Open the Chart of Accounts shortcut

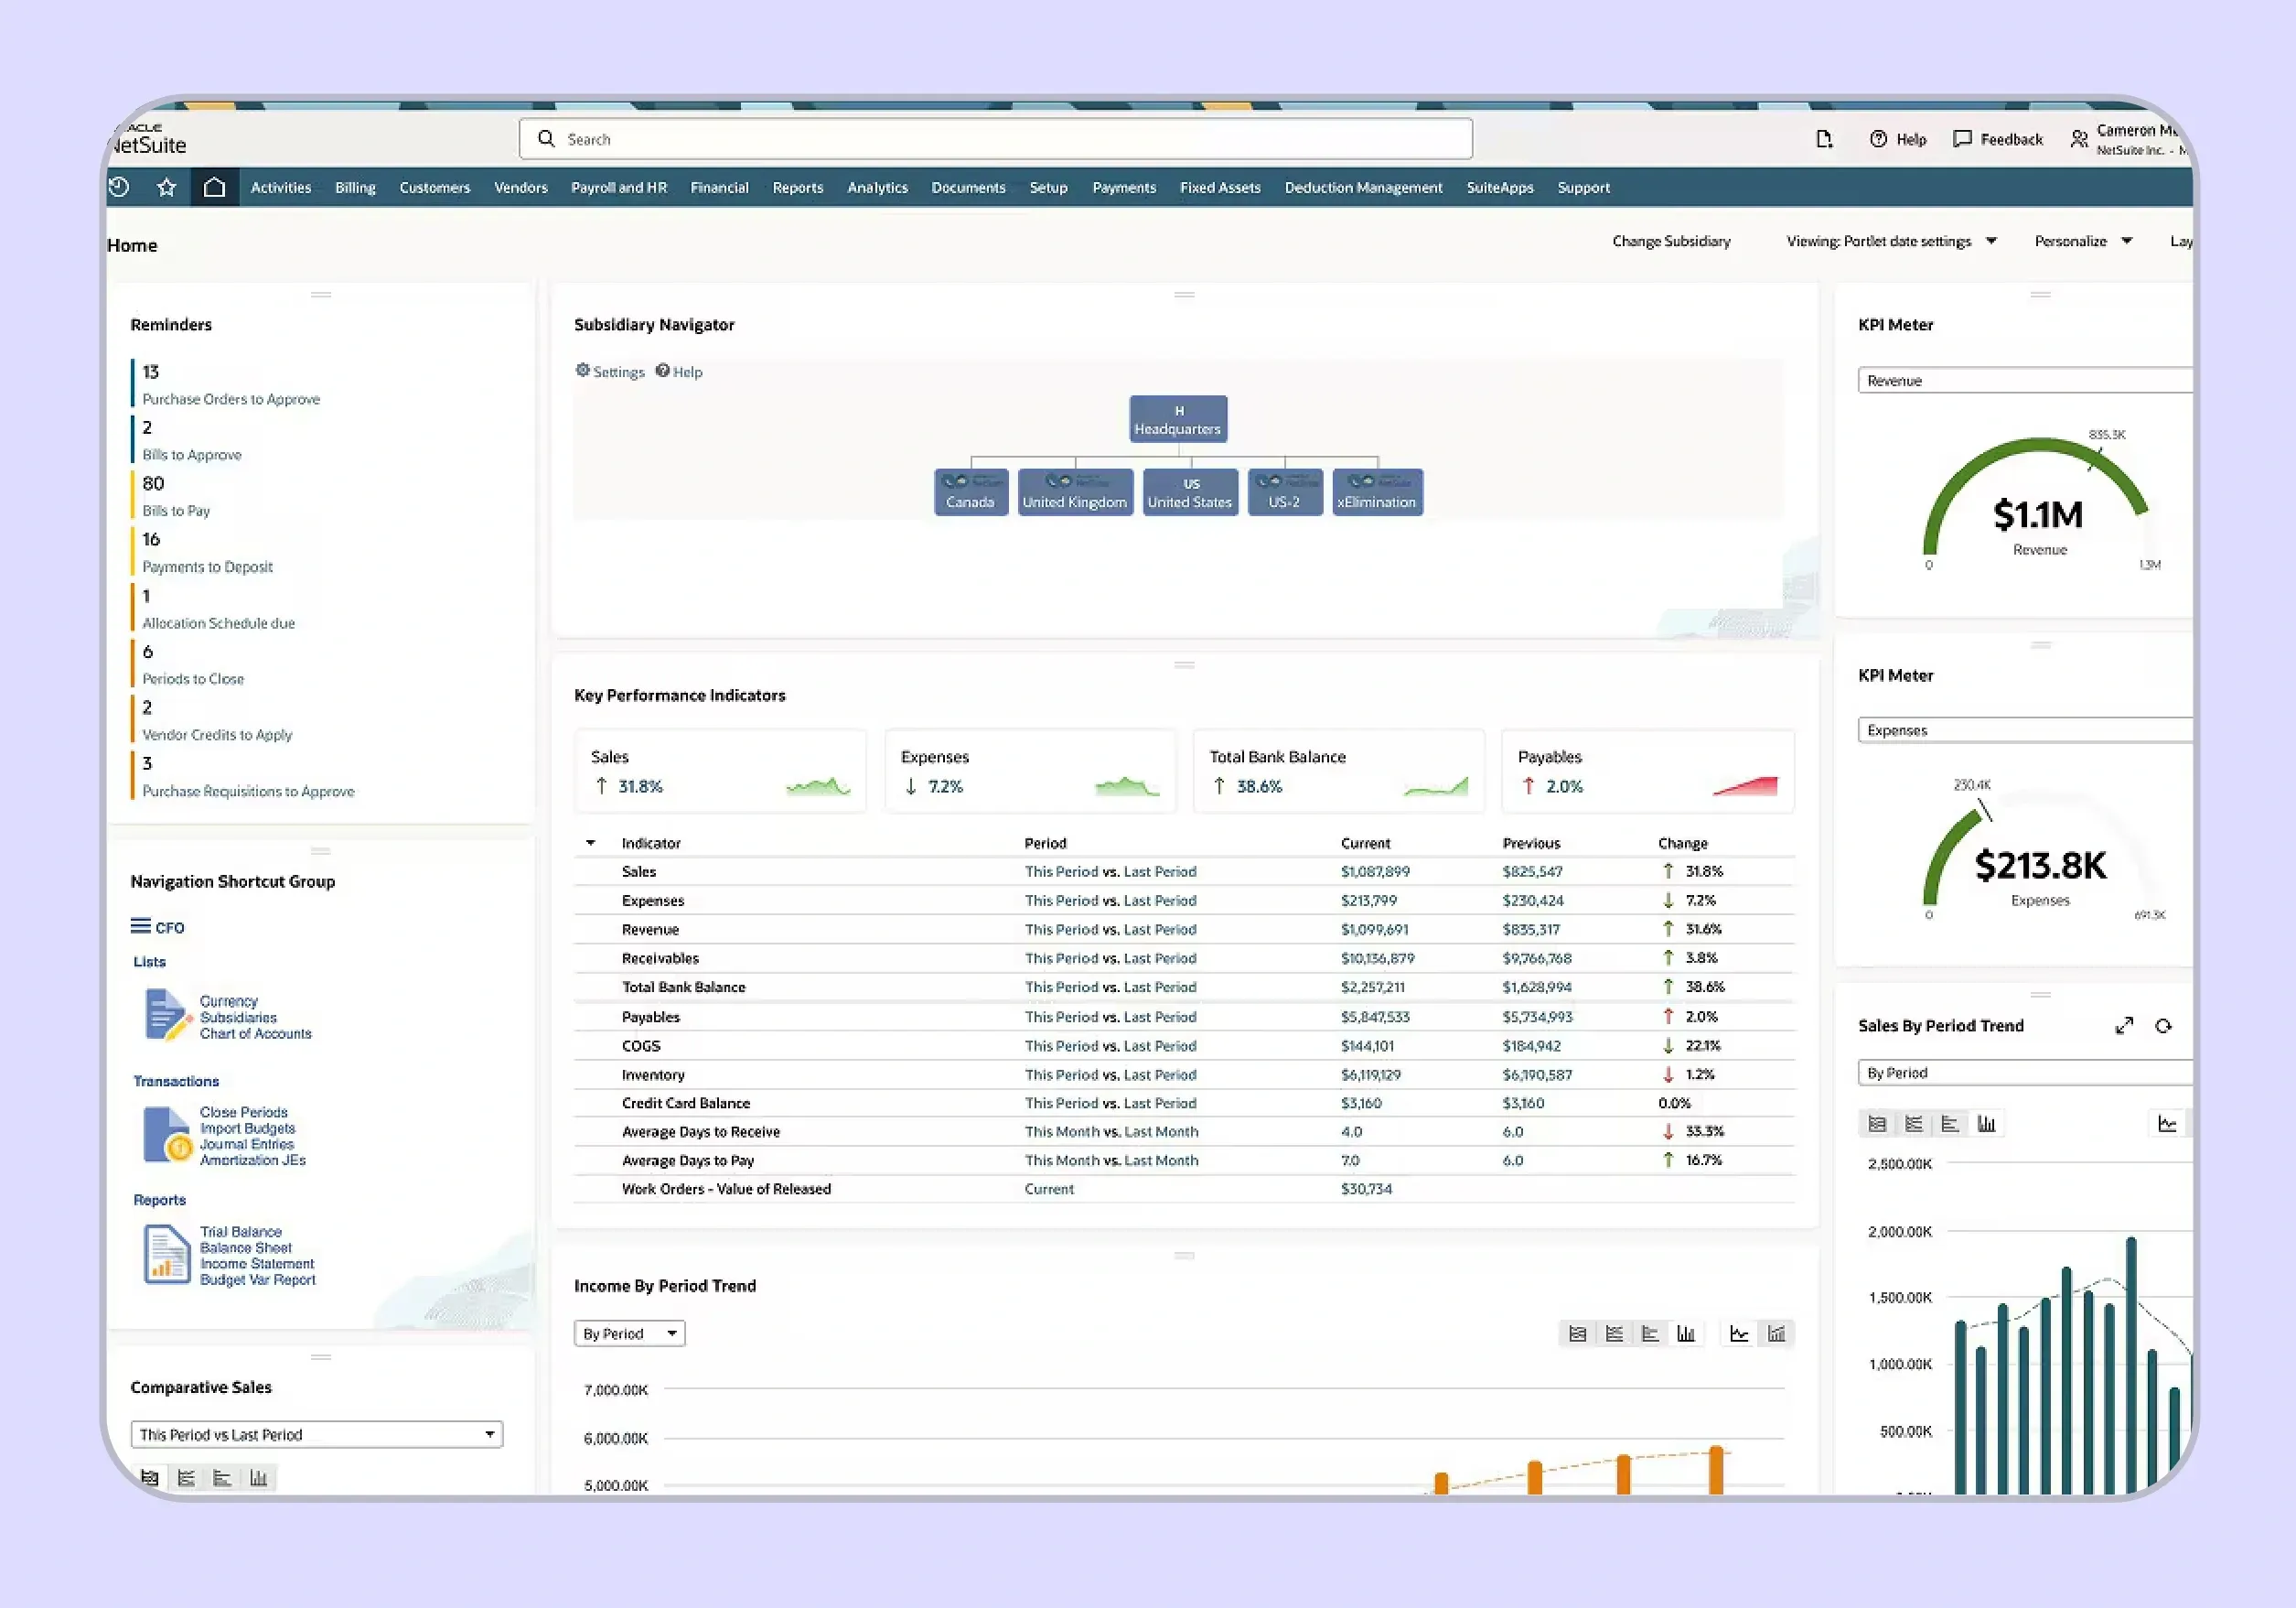click(255, 1033)
